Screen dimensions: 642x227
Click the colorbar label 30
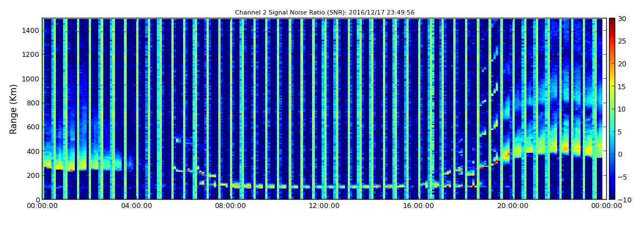622,19
